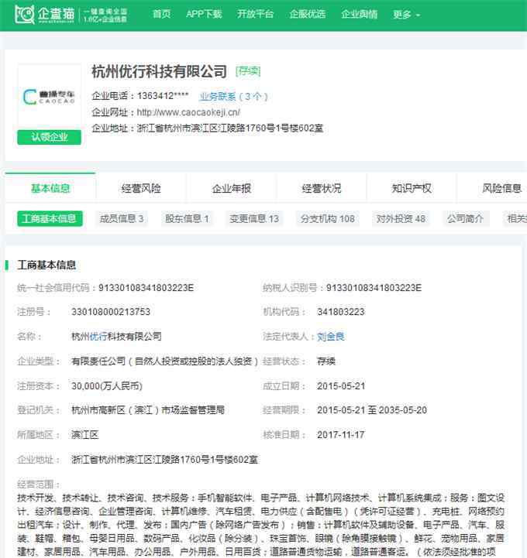Jump to 公司简介 section
This screenshot has height=558, width=527.
tap(465, 218)
